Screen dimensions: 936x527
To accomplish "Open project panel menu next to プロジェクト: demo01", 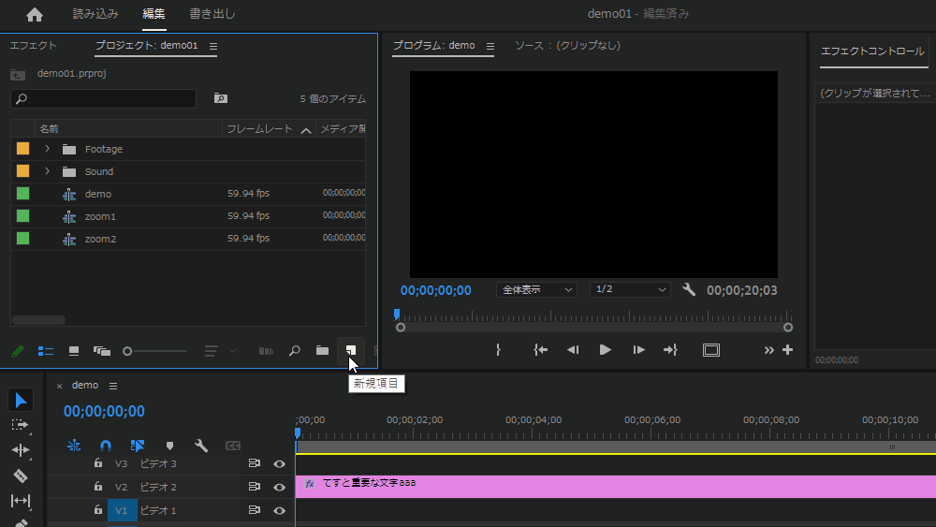I will pos(213,46).
